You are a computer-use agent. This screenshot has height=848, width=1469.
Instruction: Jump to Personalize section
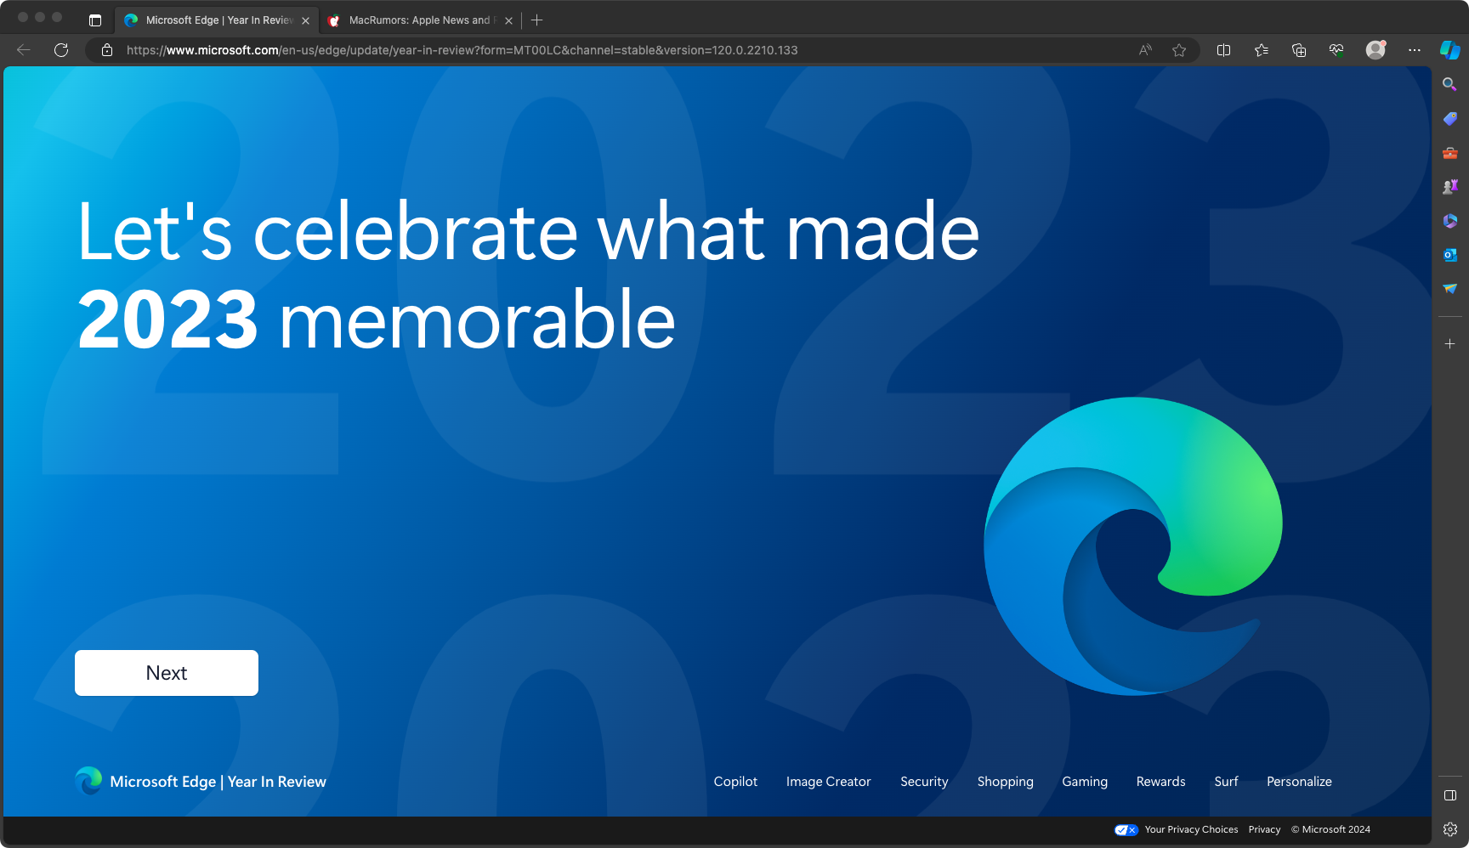pos(1300,782)
